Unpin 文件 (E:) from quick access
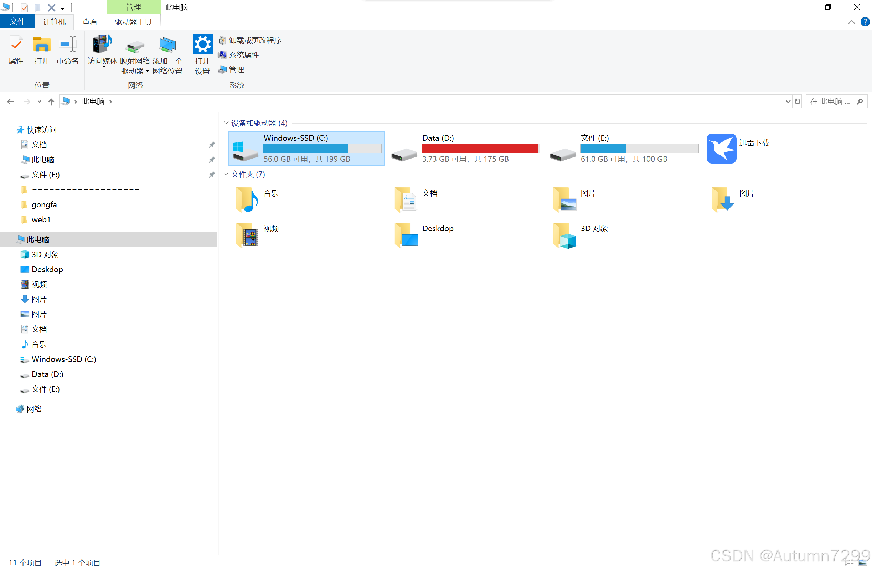Screen dimensions: 872x570 pos(212,175)
